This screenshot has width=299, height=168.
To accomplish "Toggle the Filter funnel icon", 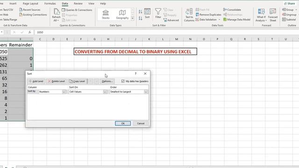I will click(158, 14).
